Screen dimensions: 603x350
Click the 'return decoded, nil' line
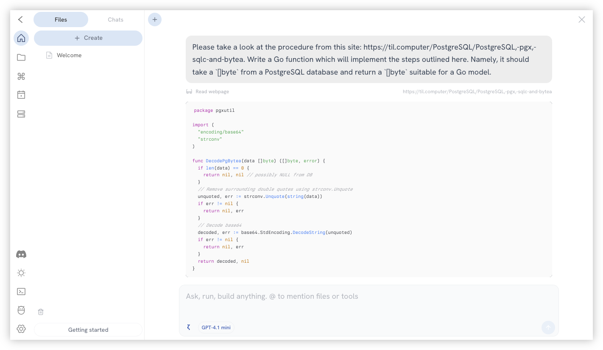pos(223,261)
